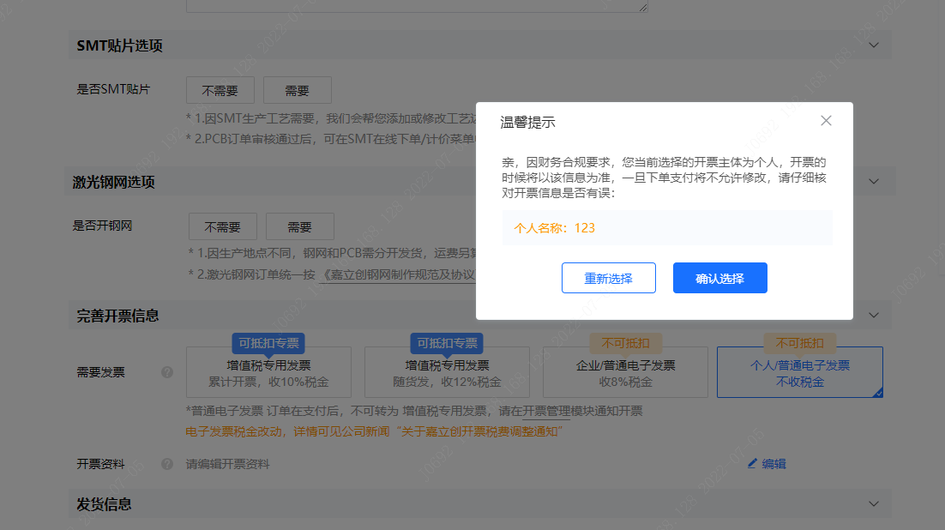This screenshot has height=530, width=945.
Task: Choose 增值税专用发票 累计开票 10% option
Action: click(x=268, y=372)
